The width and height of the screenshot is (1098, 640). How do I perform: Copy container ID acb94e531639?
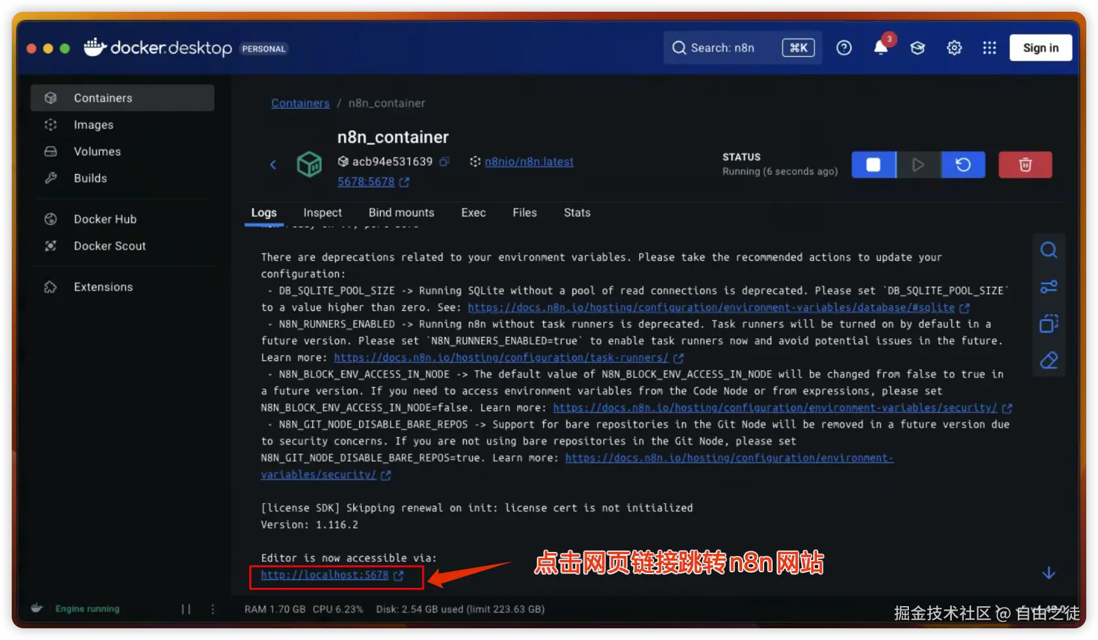pyautogui.click(x=444, y=162)
